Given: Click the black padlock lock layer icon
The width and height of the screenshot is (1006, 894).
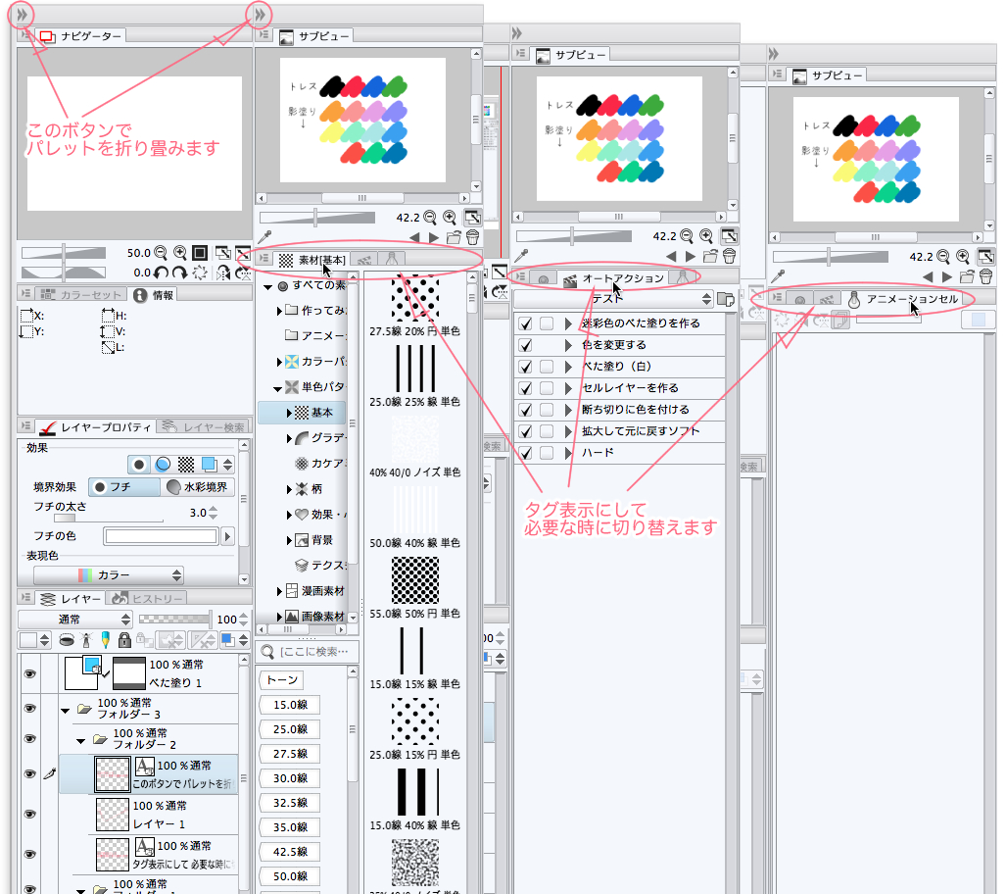Looking at the screenshot, I should click(x=124, y=640).
